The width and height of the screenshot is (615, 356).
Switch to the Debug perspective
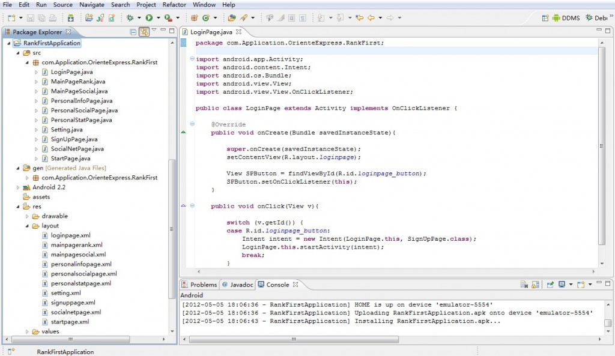point(596,18)
